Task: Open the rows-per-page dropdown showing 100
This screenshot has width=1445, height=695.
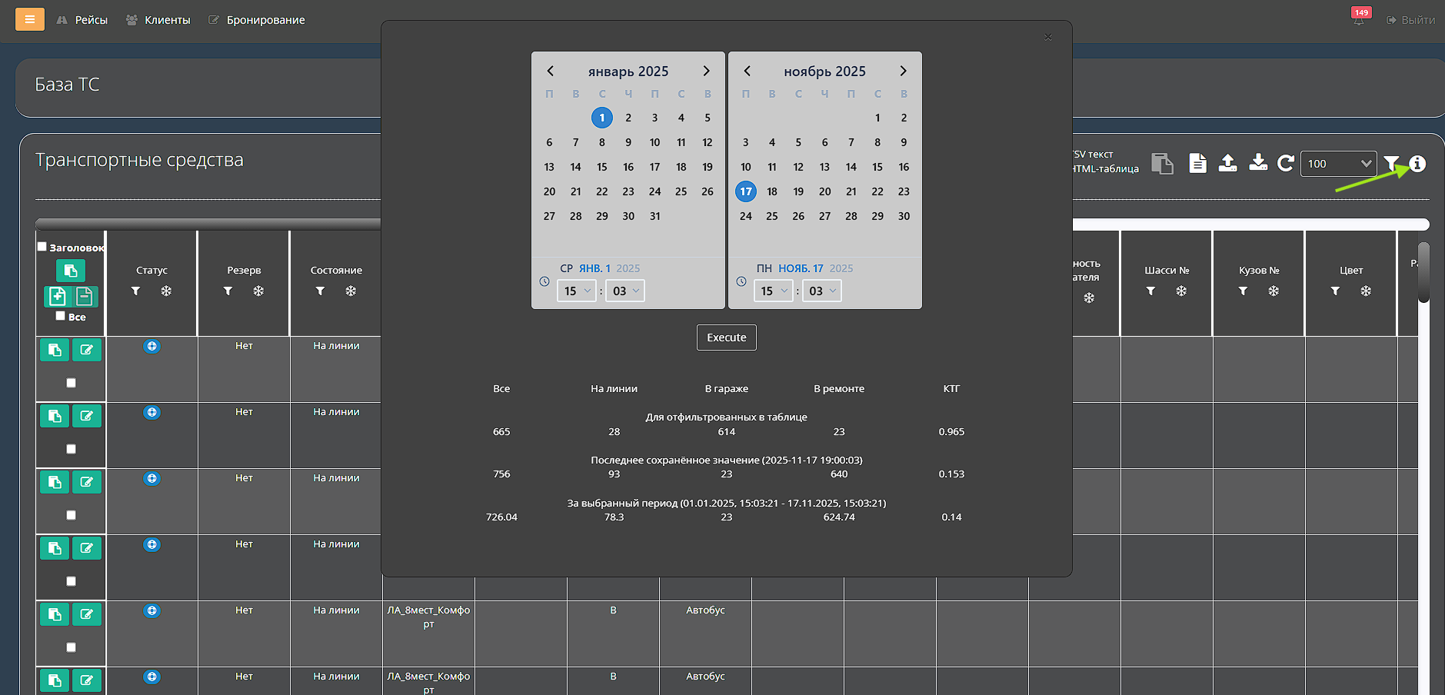Action: pyautogui.click(x=1338, y=164)
